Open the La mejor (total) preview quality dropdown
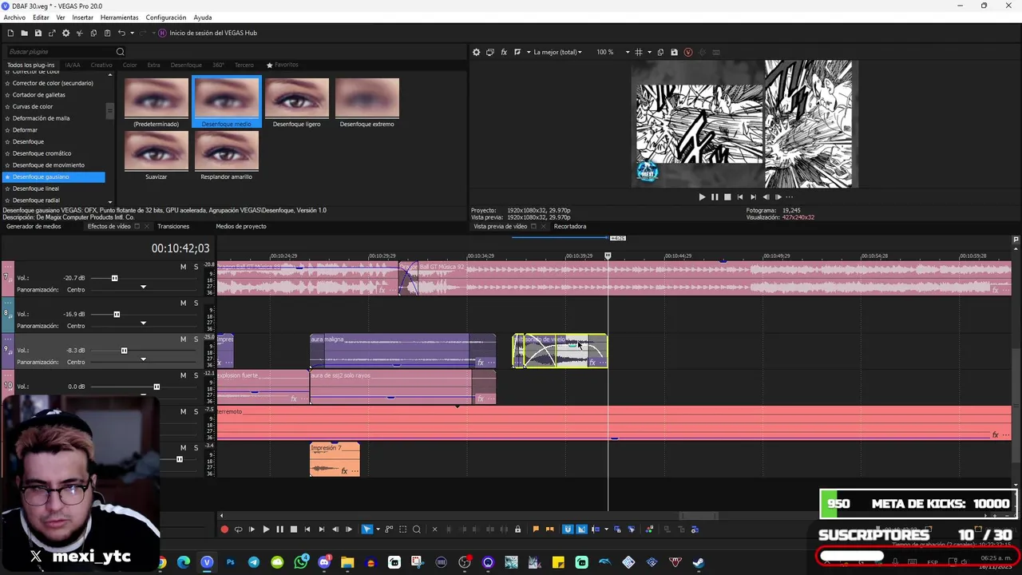The image size is (1022, 575). [558, 52]
